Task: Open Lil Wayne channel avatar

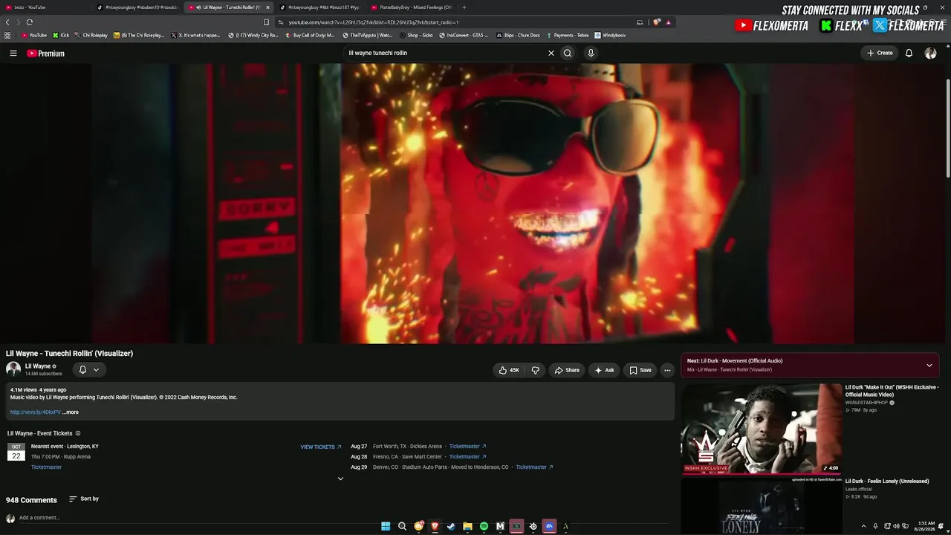Action: [13, 369]
